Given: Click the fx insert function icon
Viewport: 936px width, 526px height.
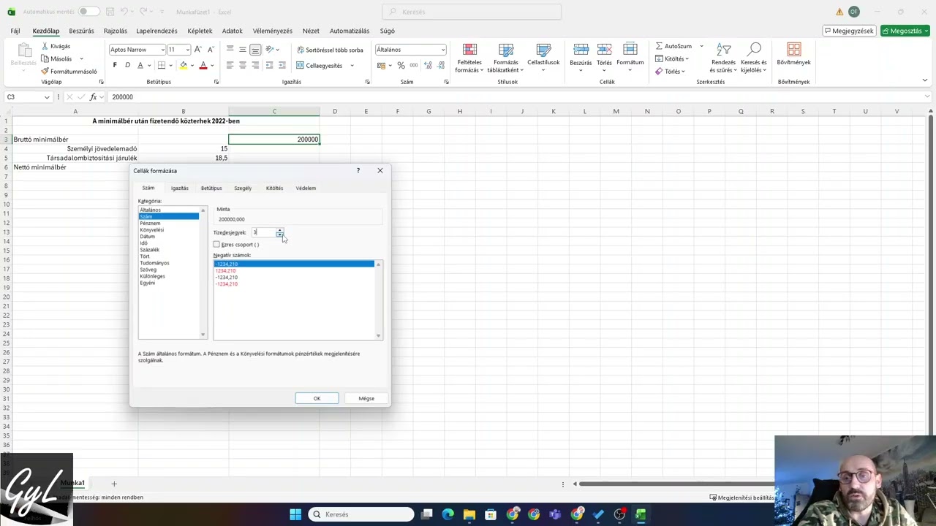Looking at the screenshot, I should click(x=93, y=96).
